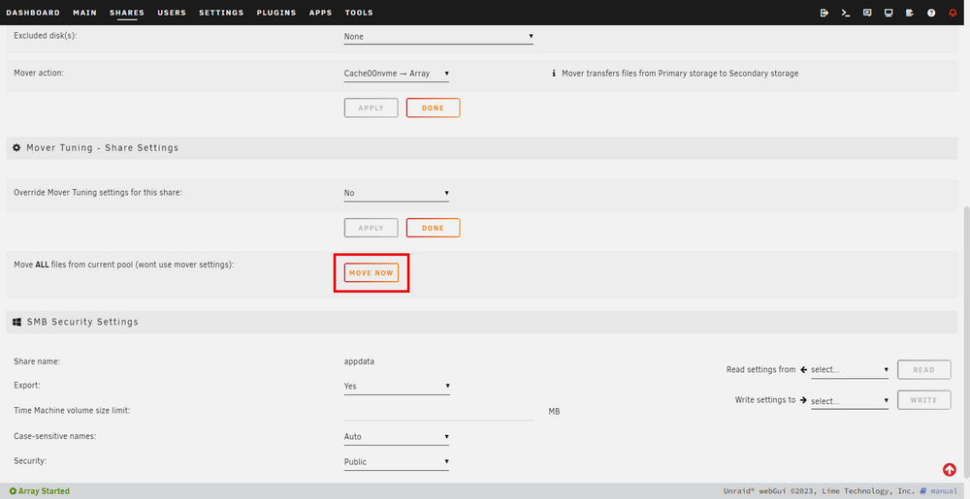Open the Tools menu tab
Viewport: 970px width, 499px height.
tap(359, 13)
